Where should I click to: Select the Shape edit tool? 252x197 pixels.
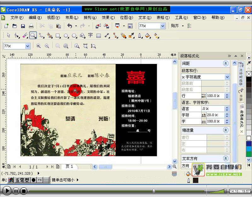(17, 35)
